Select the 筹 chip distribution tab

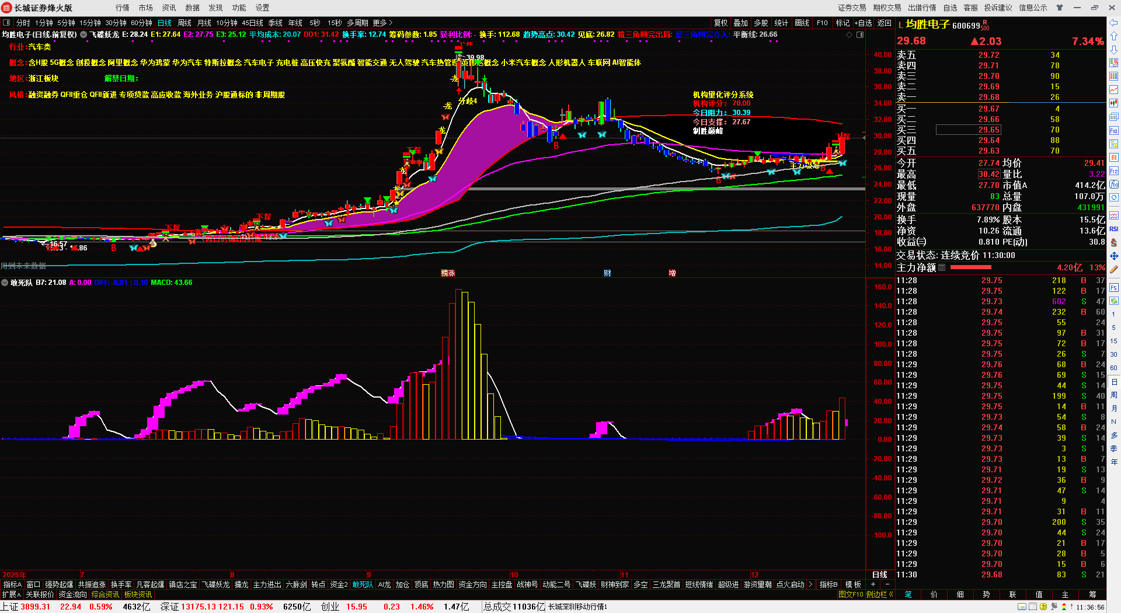pos(1092,594)
